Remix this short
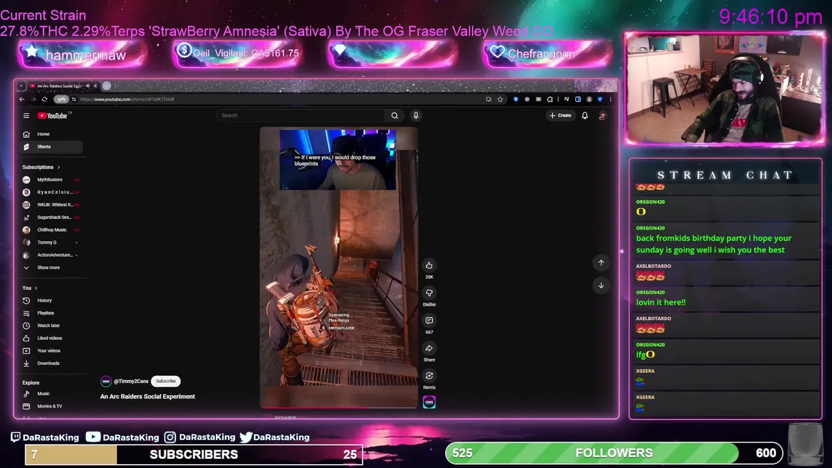 429,376
